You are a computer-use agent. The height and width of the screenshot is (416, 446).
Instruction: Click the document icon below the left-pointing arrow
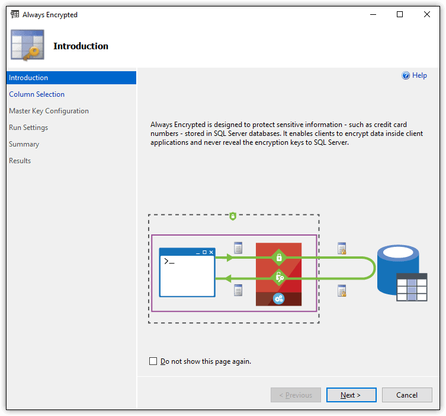pyautogui.click(x=238, y=290)
